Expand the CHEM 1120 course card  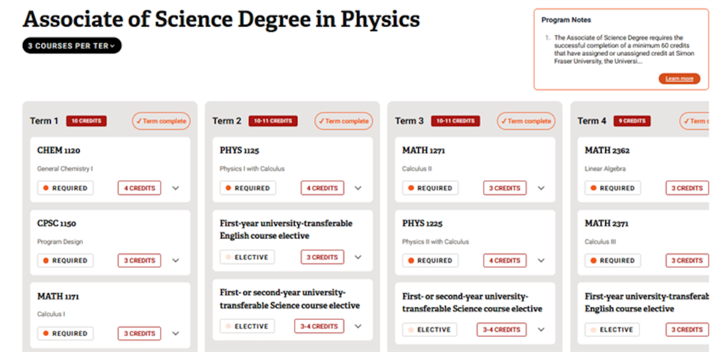(x=175, y=188)
